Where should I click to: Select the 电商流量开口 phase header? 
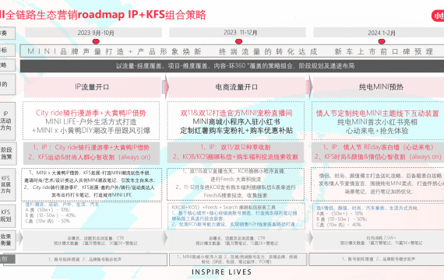(x=237, y=87)
